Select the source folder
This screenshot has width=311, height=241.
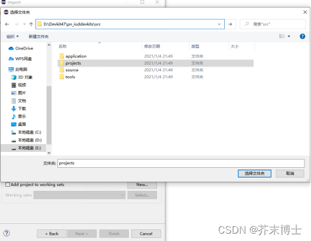coord(69,70)
